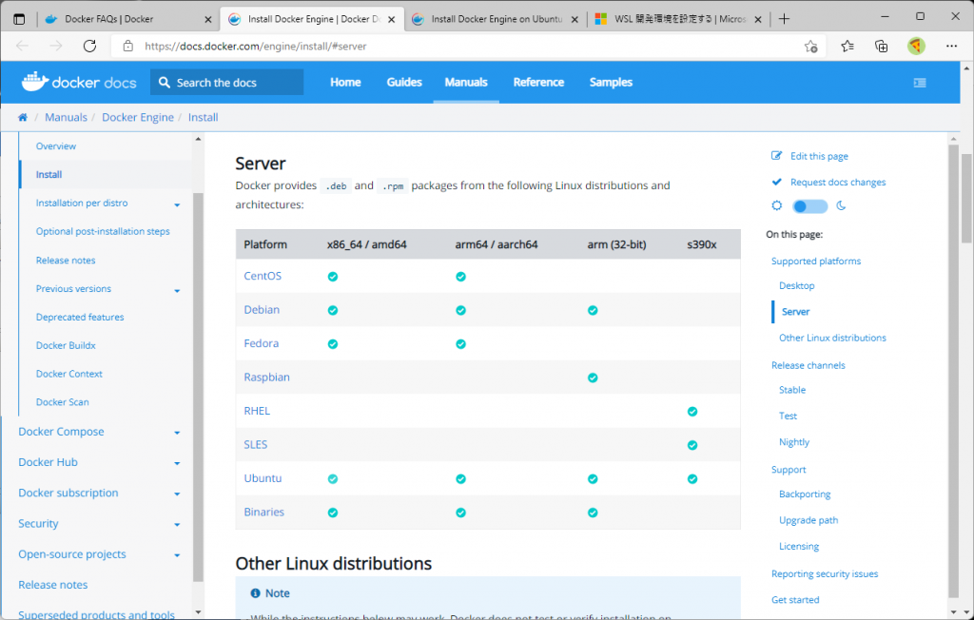Click the Note info icon
974x620 pixels.
coord(255,593)
